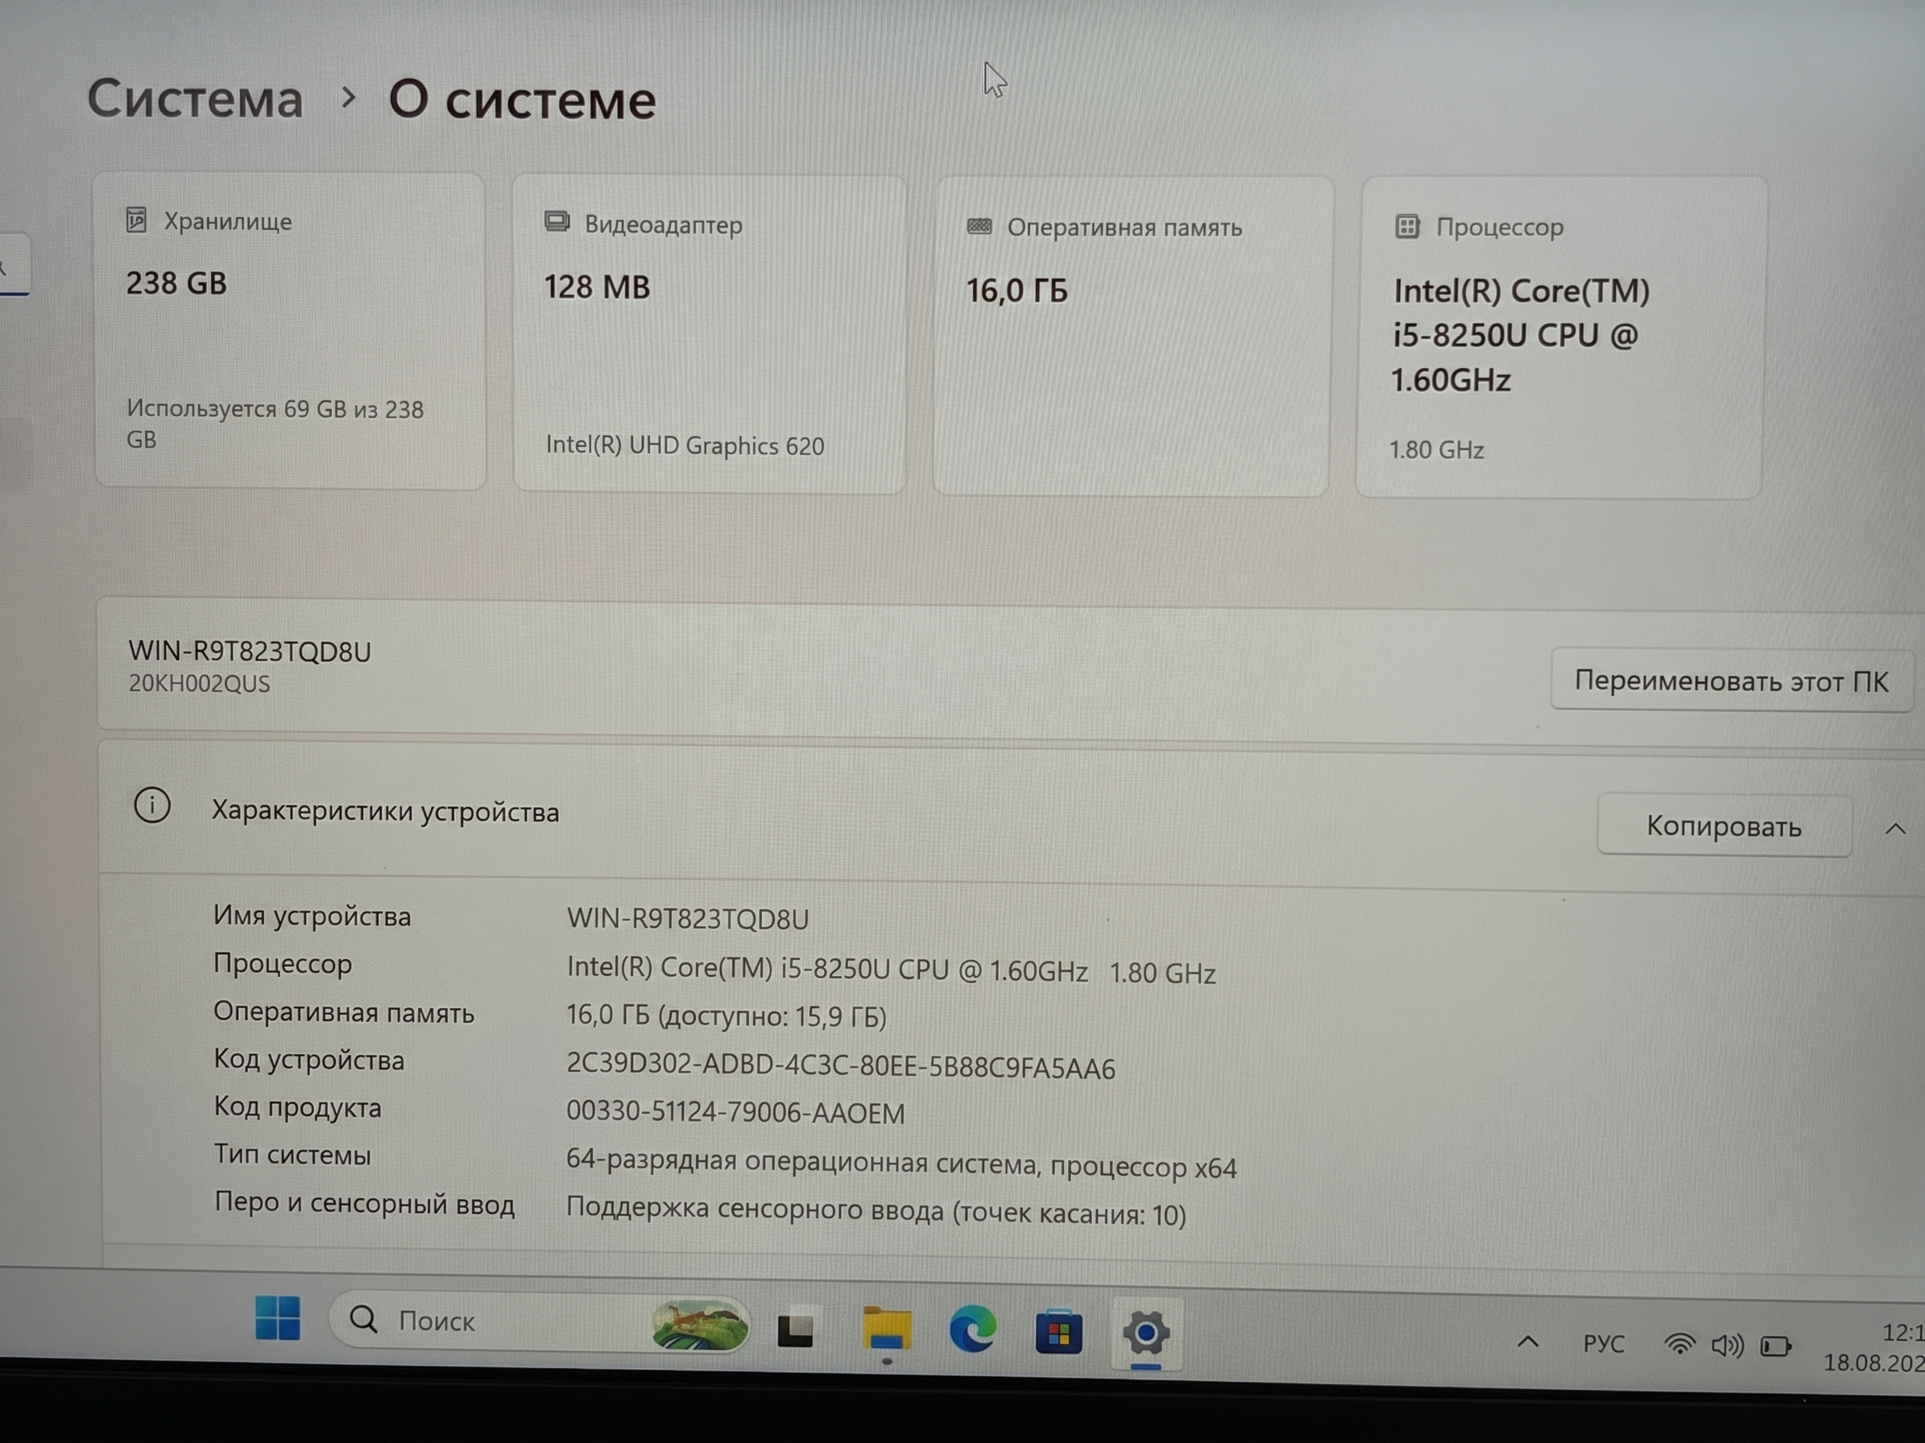
Task: Open Microsoft Store from the taskbar
Action: click(x=1059, y=1332)
